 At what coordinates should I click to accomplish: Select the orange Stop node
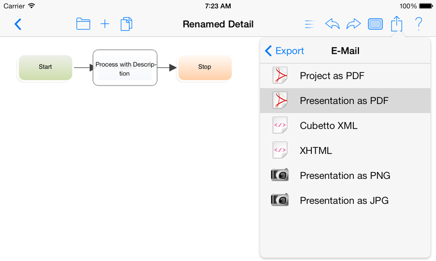coord(205,67)
